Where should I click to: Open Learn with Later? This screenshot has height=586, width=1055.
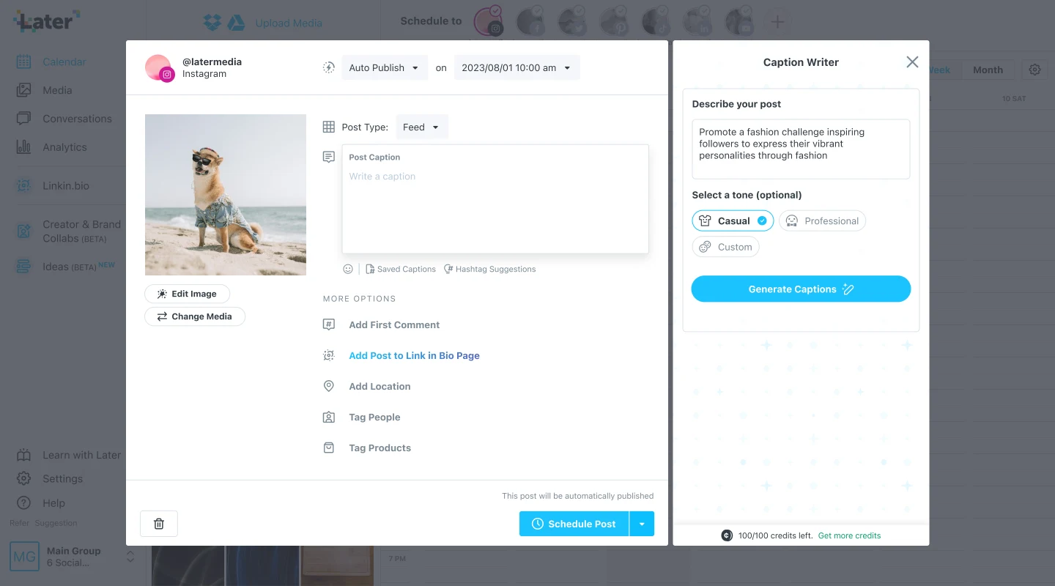click(68, 455)
